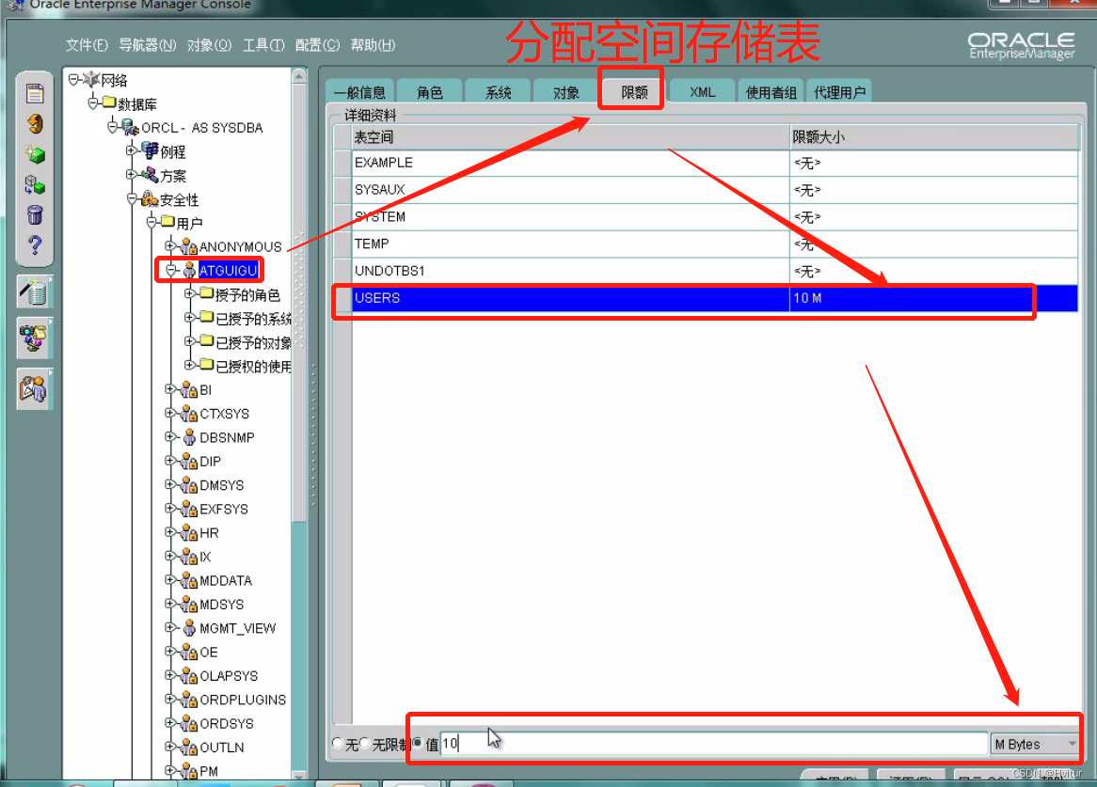Expand the 已授予的对象 folder node
Screen dimensions: 1097x787
pyautogui.click(x=189, y=341)
